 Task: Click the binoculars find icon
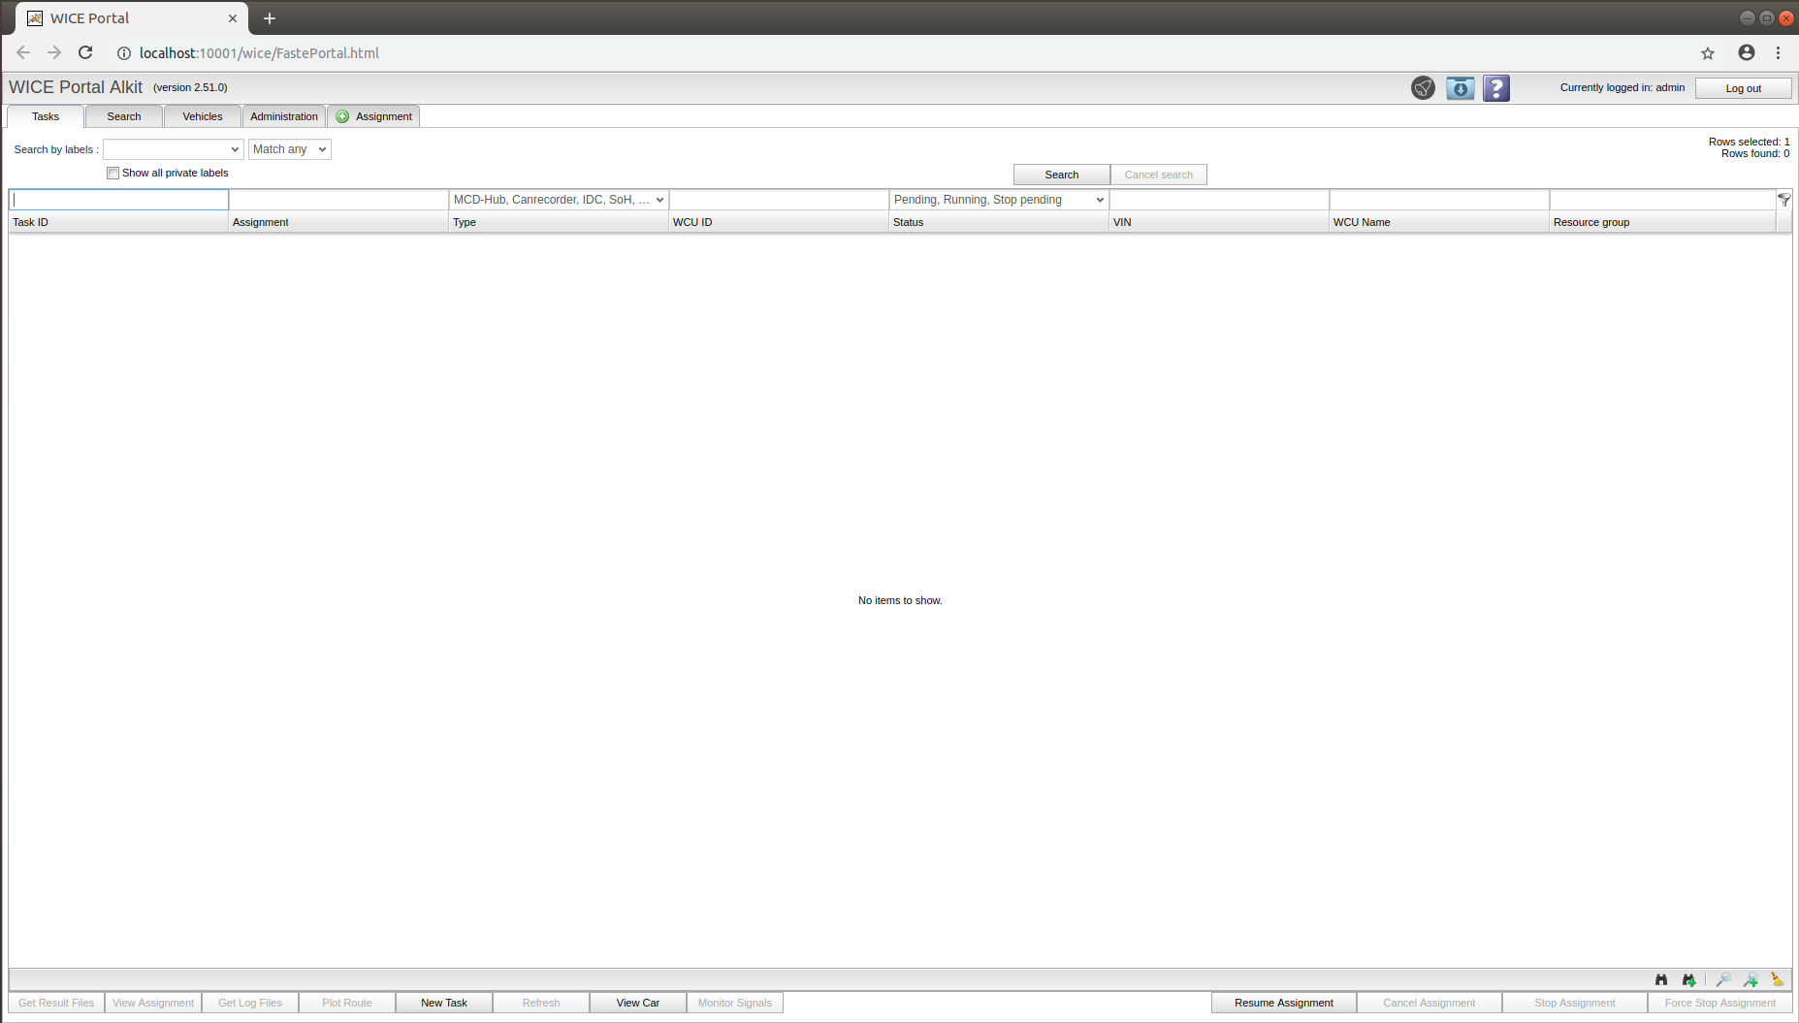pos(1661,979)
